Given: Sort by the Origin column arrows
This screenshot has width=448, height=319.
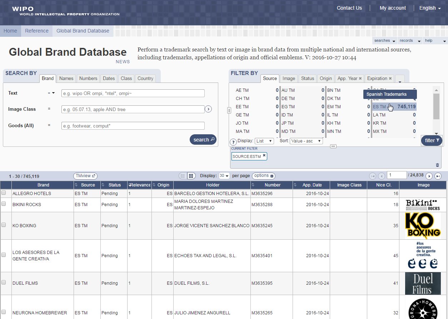Looking at the screenshot, I should pyautogui.click(x=154, y=185).
